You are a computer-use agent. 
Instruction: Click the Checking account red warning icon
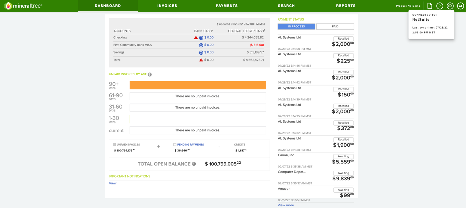[196, 38]
